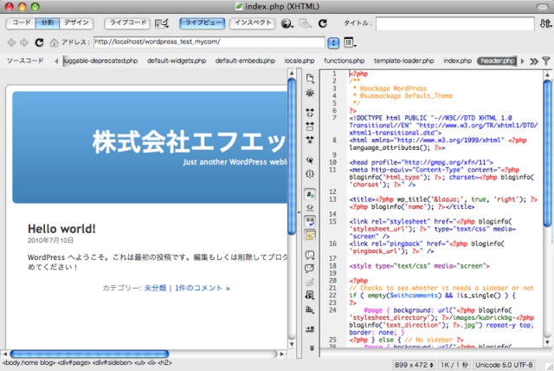Click the アドレス URL field

click(x=209, y=42)
